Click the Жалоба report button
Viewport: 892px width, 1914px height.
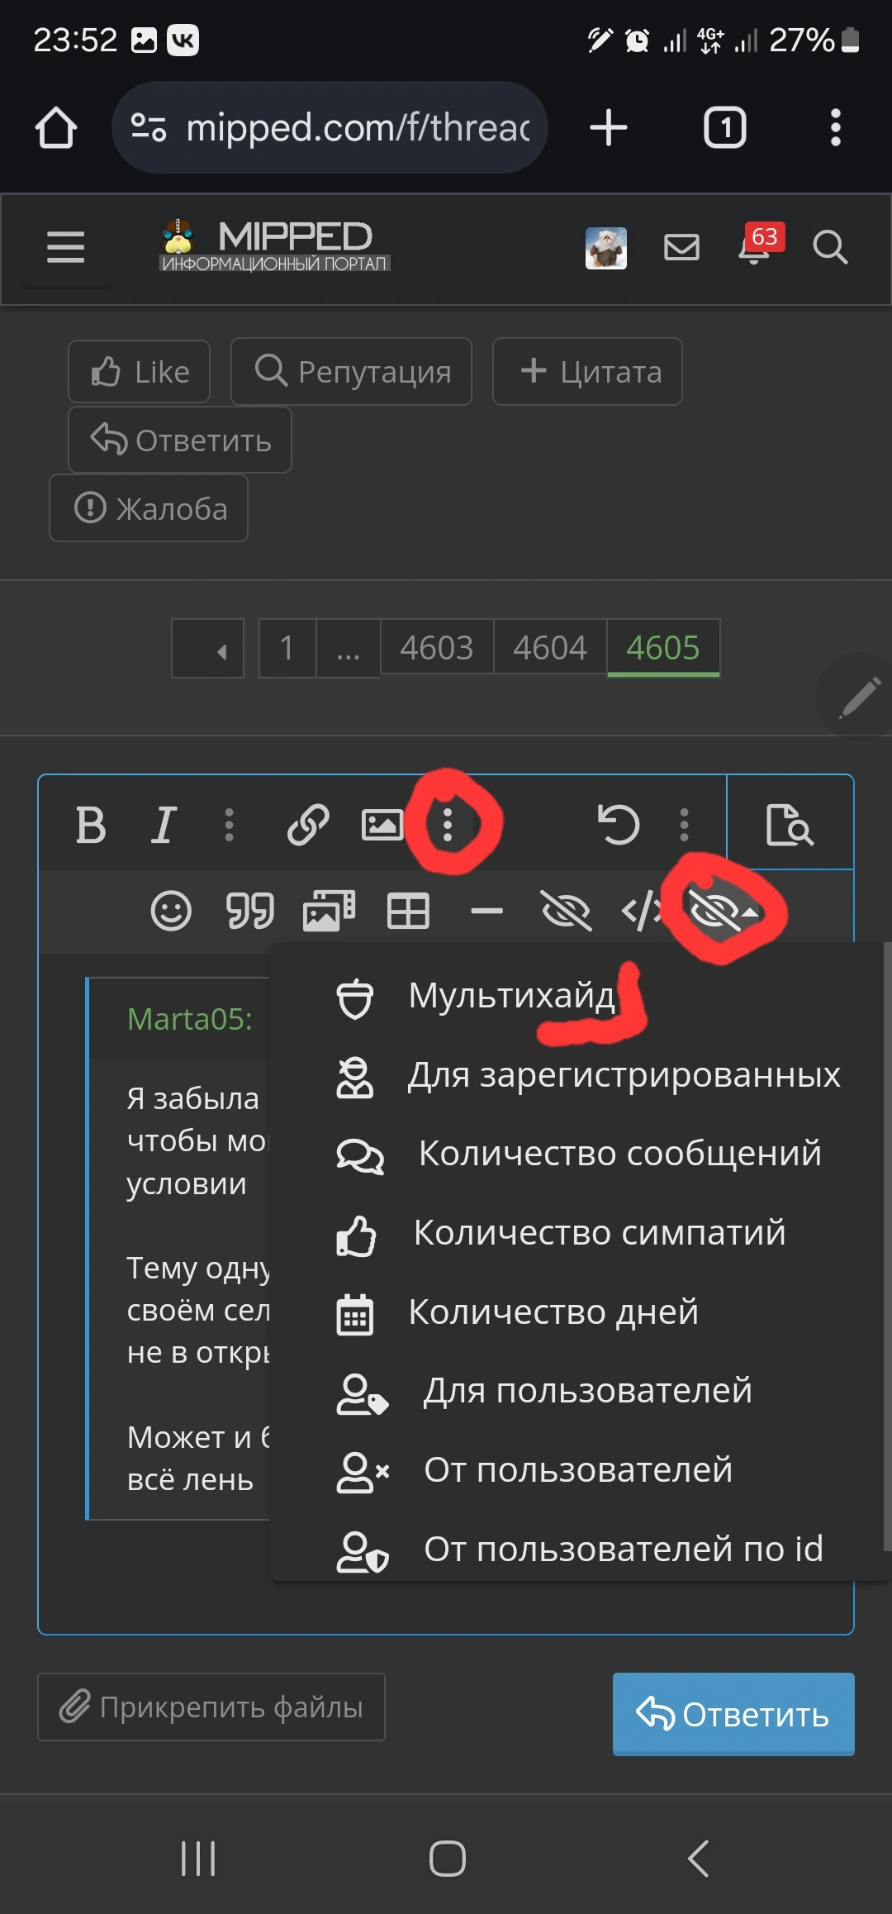pyautogui.click(x=149, y=508)
